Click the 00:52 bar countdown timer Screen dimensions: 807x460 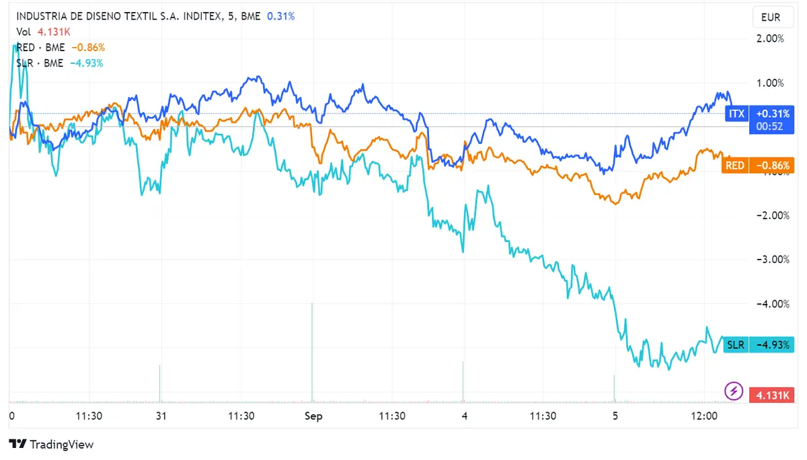771,125
